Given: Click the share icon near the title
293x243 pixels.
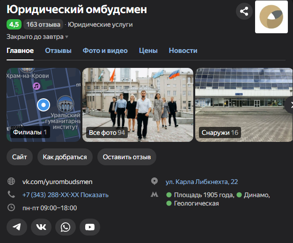Looking at the screenshot, I should 244,12.
